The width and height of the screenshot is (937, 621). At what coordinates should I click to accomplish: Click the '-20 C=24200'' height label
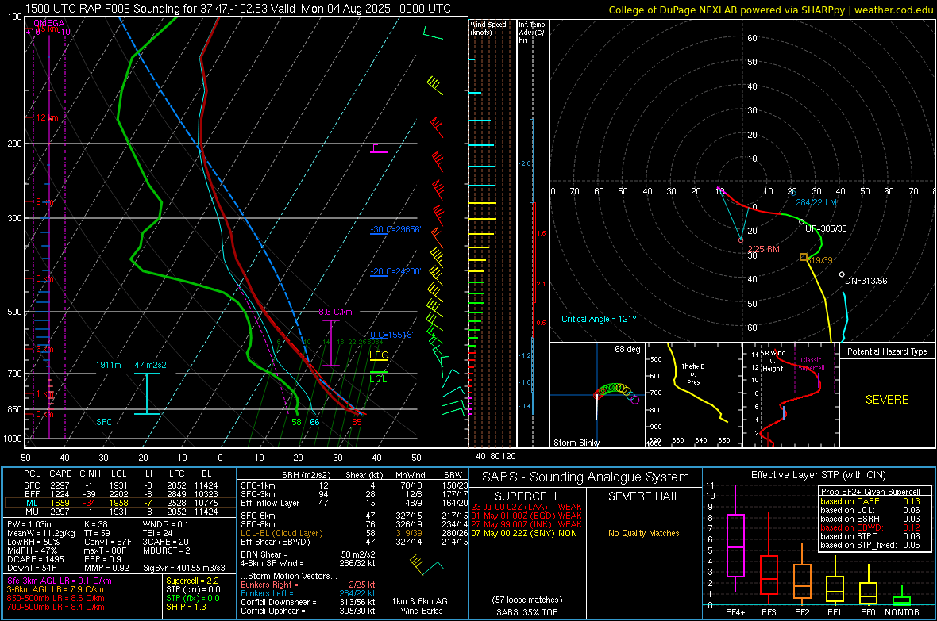[x=395, y=271]
